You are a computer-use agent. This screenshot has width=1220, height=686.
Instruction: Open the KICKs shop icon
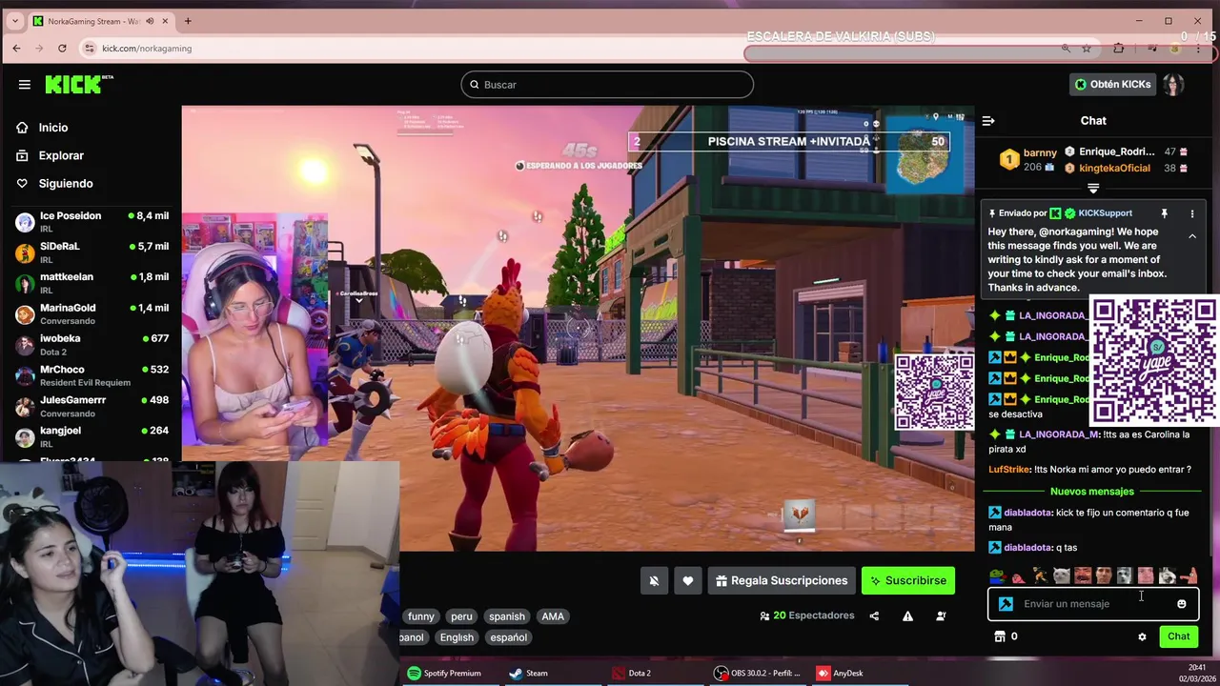(x=1000, y=636)
